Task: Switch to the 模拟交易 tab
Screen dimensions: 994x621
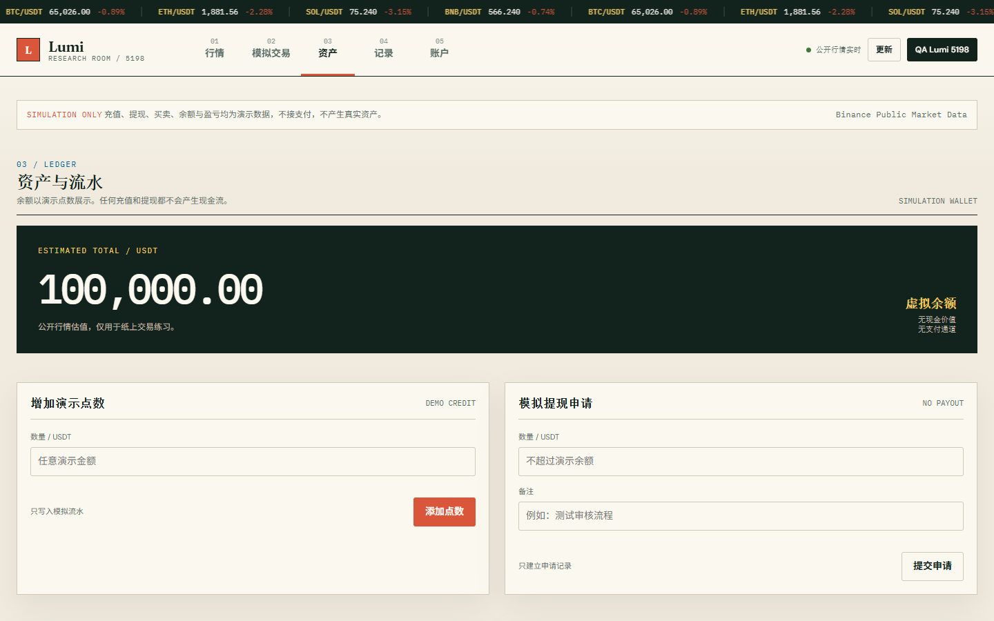Action: coord(271,49)
